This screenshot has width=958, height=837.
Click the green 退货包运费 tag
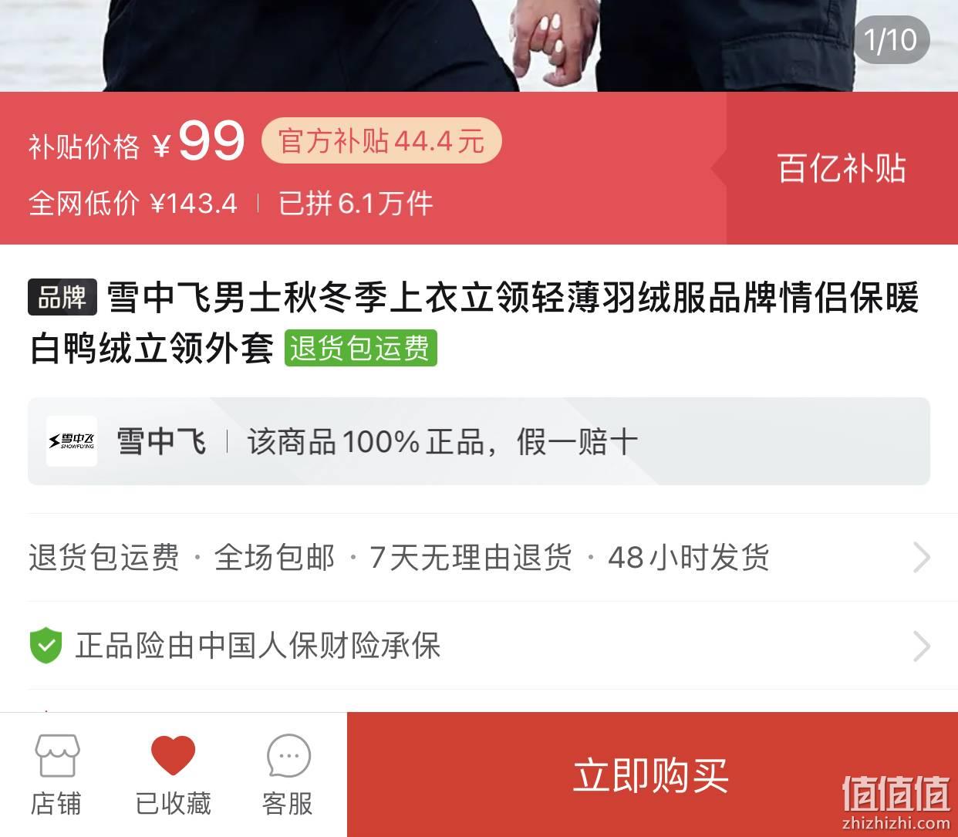360,348
